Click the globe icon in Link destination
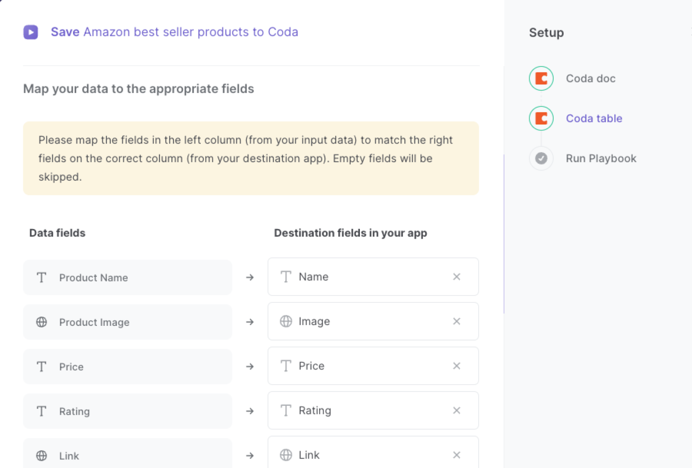The image size is (692, 468). 286,455
